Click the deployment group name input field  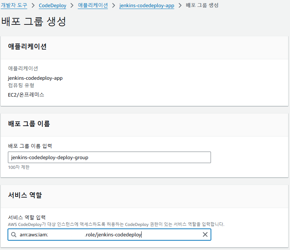point(109,157)
